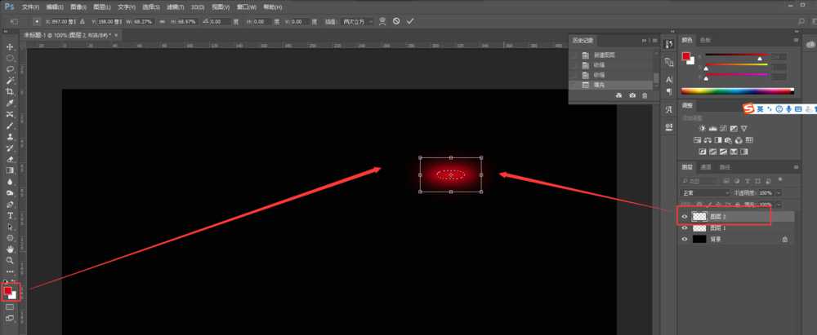Select the Move tool in the toolbar

point(11,47)
